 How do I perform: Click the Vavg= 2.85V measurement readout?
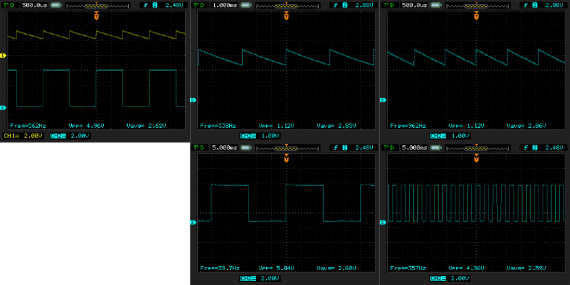pos(336,126)
